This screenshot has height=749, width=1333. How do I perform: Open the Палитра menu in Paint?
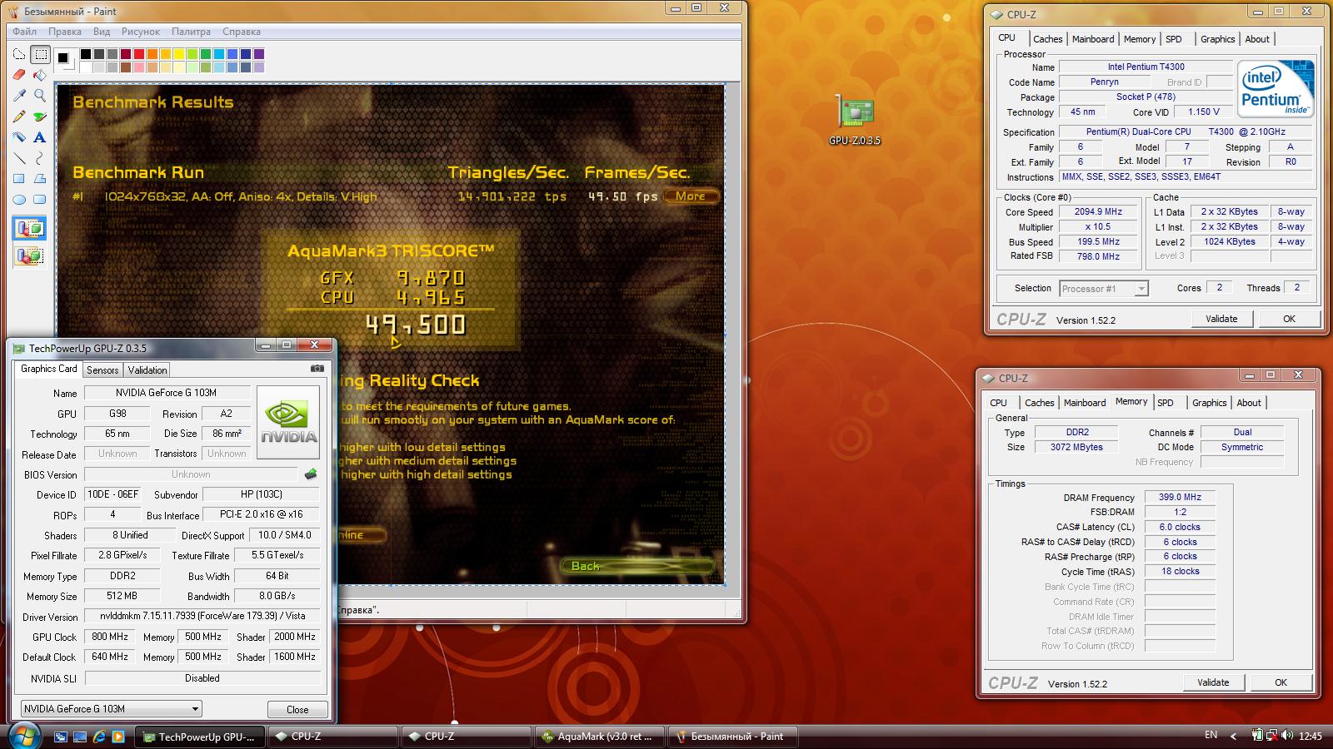tap(192, 32)
